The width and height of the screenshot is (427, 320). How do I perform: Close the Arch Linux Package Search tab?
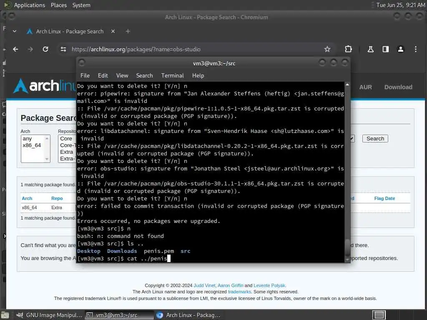[x=113, y=31]
